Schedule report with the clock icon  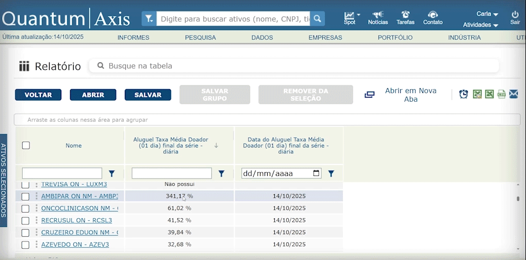click(464, 94)
